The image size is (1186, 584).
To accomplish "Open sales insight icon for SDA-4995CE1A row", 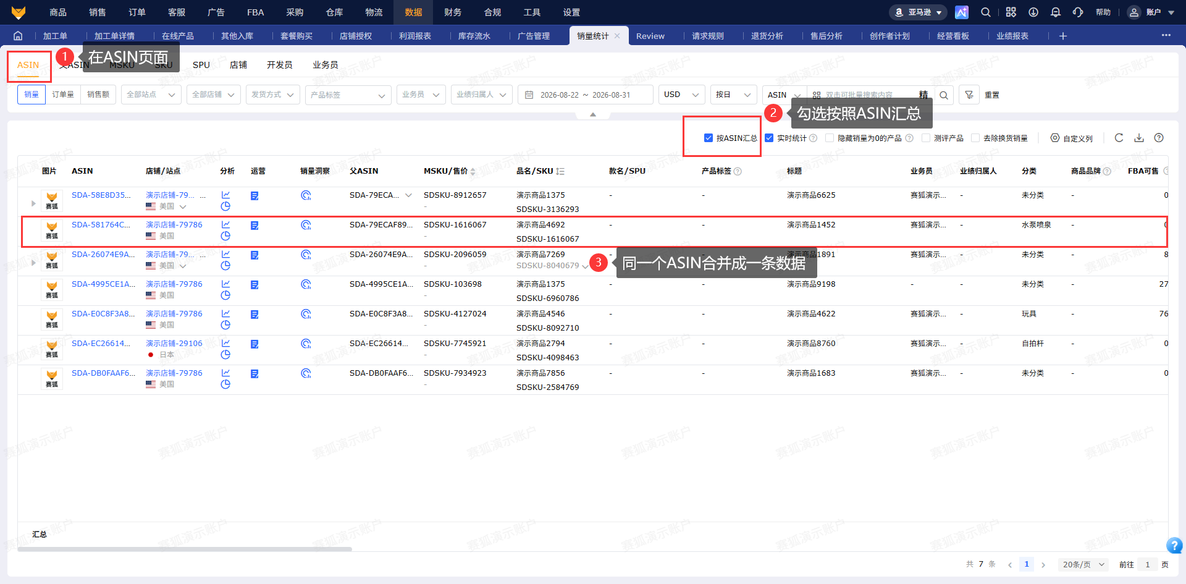I will click(306, 284).
